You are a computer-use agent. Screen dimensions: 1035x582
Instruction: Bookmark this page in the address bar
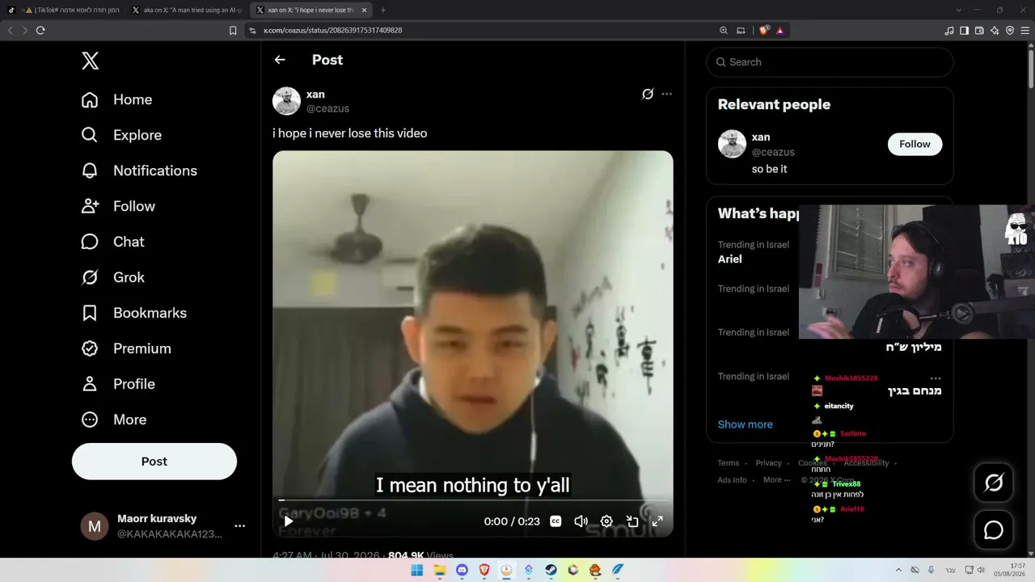(x=233, y=31)
